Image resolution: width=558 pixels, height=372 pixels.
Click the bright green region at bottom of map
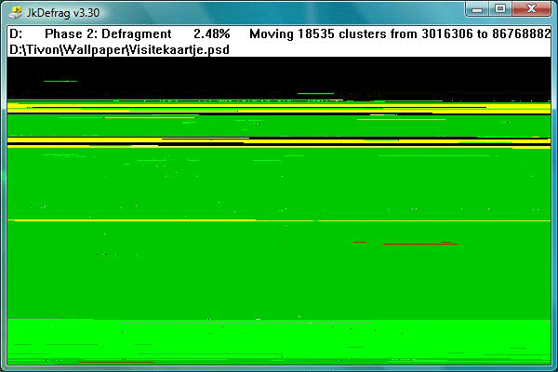click(279, 341)
